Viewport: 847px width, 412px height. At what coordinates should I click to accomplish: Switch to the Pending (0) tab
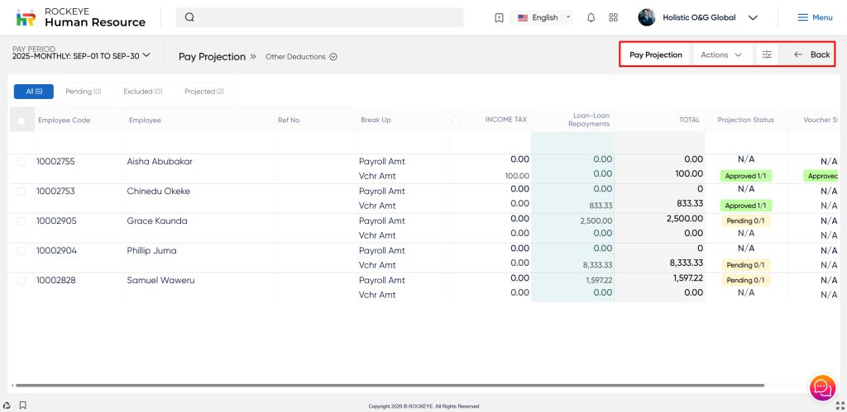(x=84, y=92)
